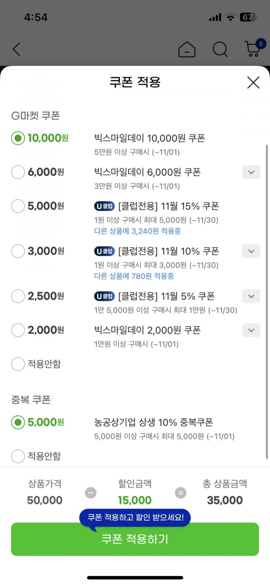Expand the 2,000원 coupon chevron
270x585 pixels.
[x=251, y=330]
